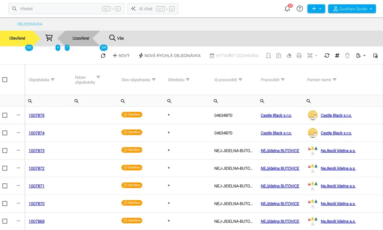
Task: Click the hash symbol toolbar icon
Action: (337, 56)
